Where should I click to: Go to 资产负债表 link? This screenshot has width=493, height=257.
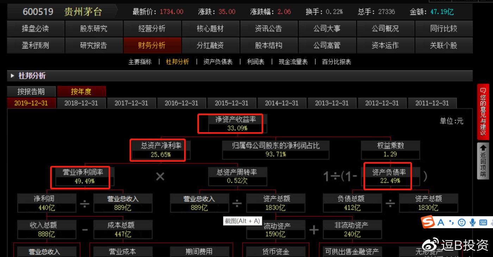point(218,62)
